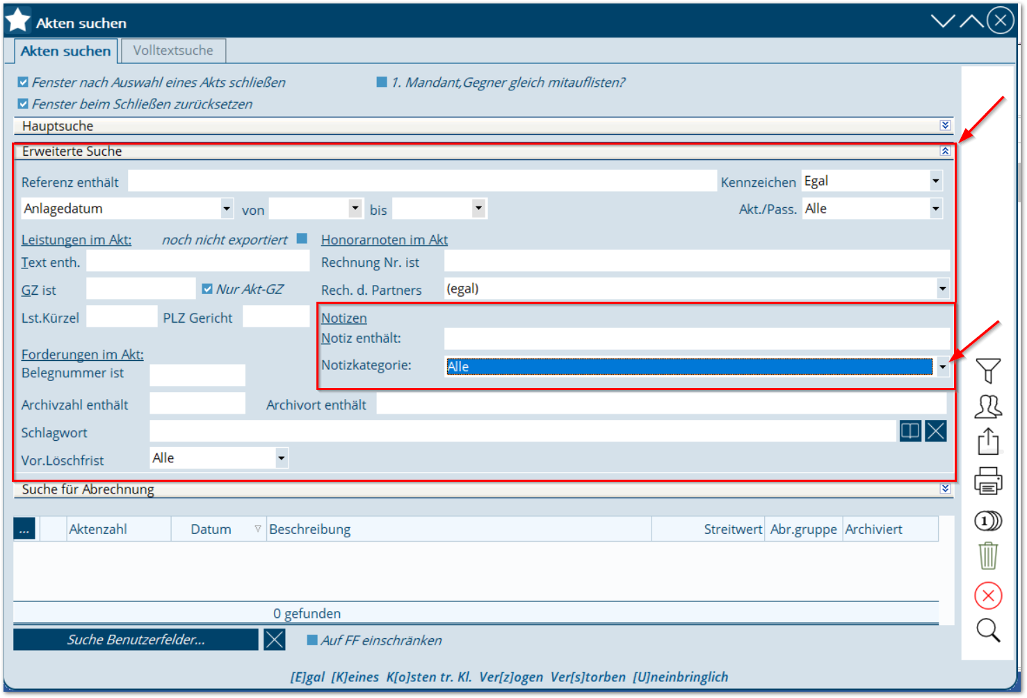1027x698 pixels.
Task: Click the [E]gal shortcut legend
Action: pyautogui.click(x=307, y=677)
